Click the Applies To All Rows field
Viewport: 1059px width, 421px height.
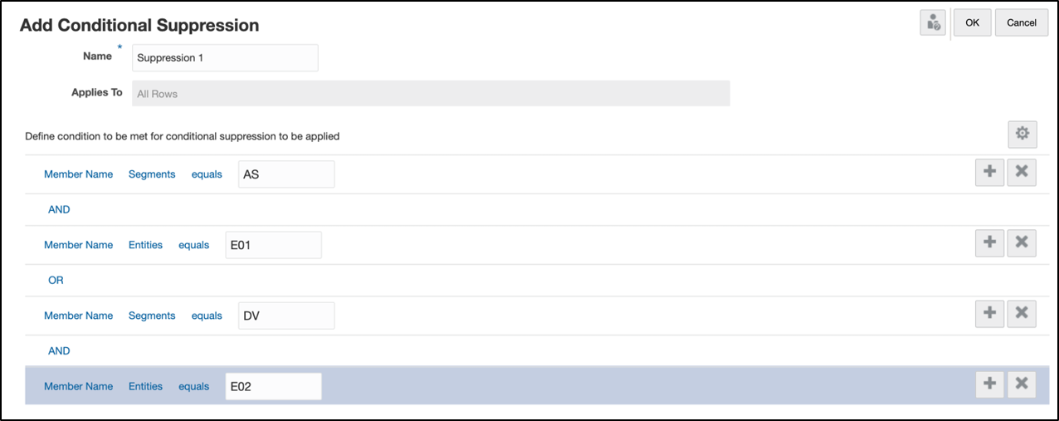coord(431,94)
